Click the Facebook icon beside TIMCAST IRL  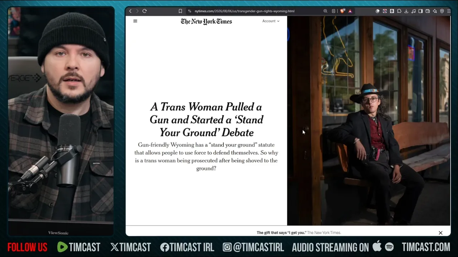coord(165,247)
